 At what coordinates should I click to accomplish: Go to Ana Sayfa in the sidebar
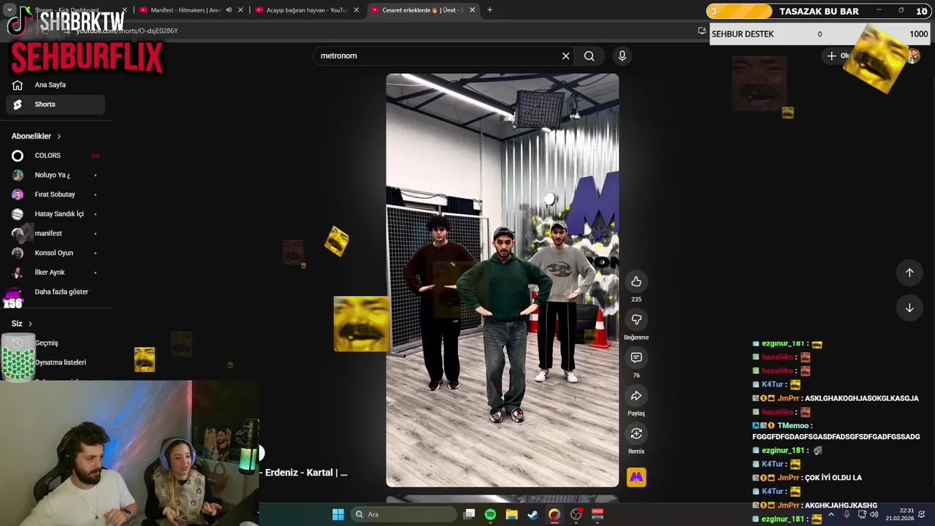click(x=56, y=85)
